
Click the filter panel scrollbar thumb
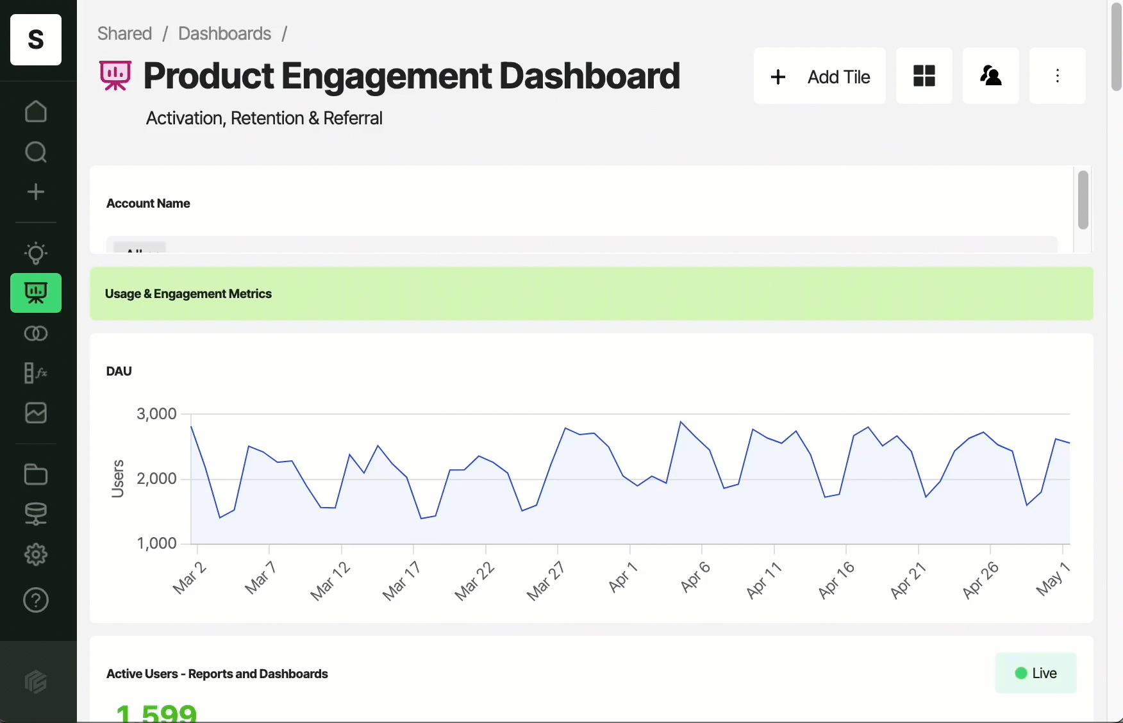click(1083, 200)
